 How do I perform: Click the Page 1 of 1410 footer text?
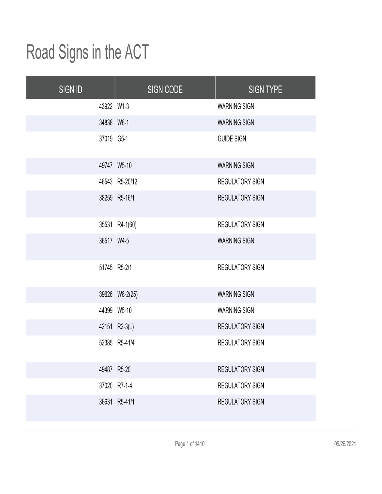pos(190,444)
